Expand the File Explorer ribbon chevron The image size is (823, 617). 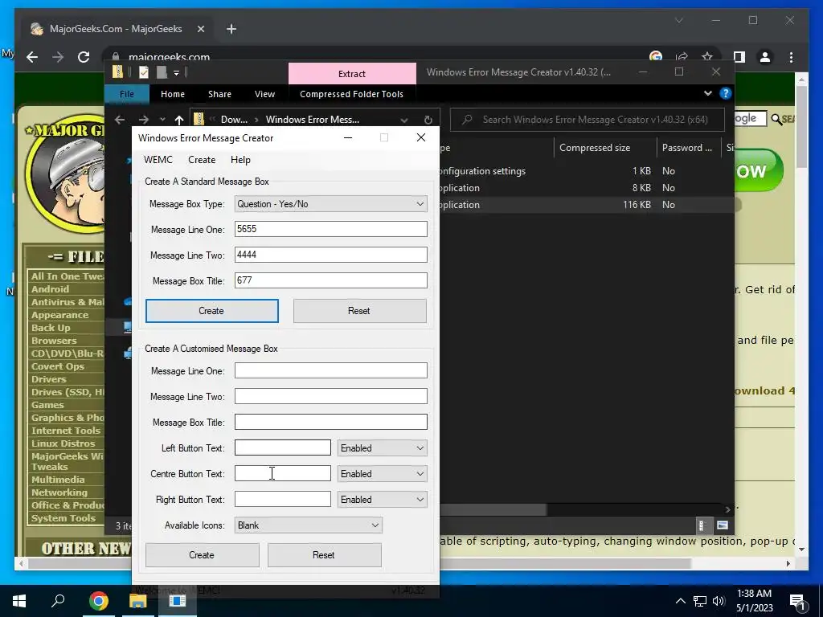[x=707, y=93]
